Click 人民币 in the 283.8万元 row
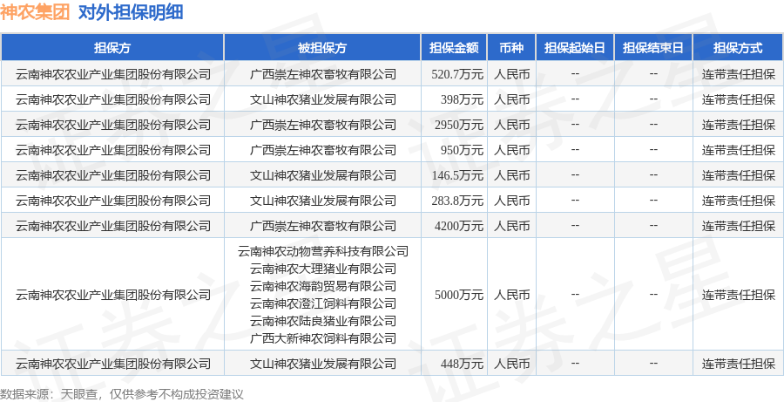 click(511, 201)
